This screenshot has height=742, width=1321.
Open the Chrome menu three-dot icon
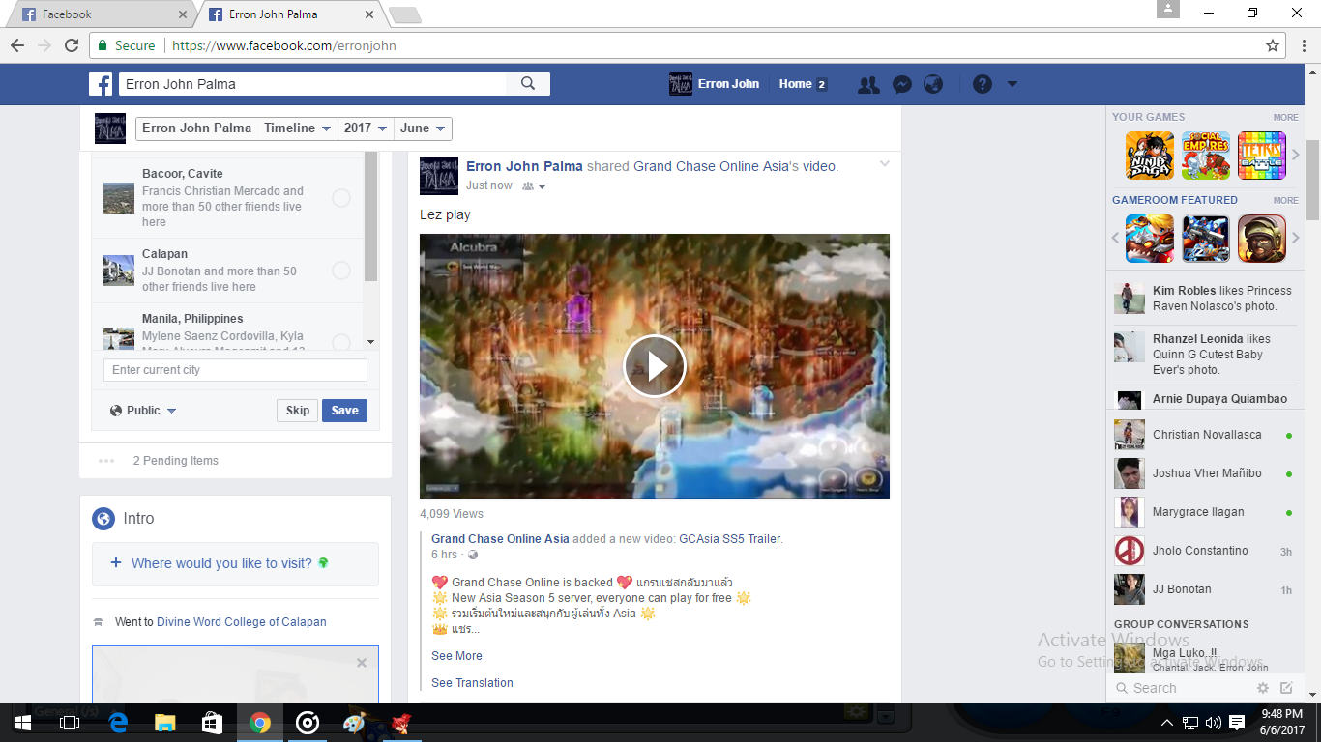(1303, 45)
